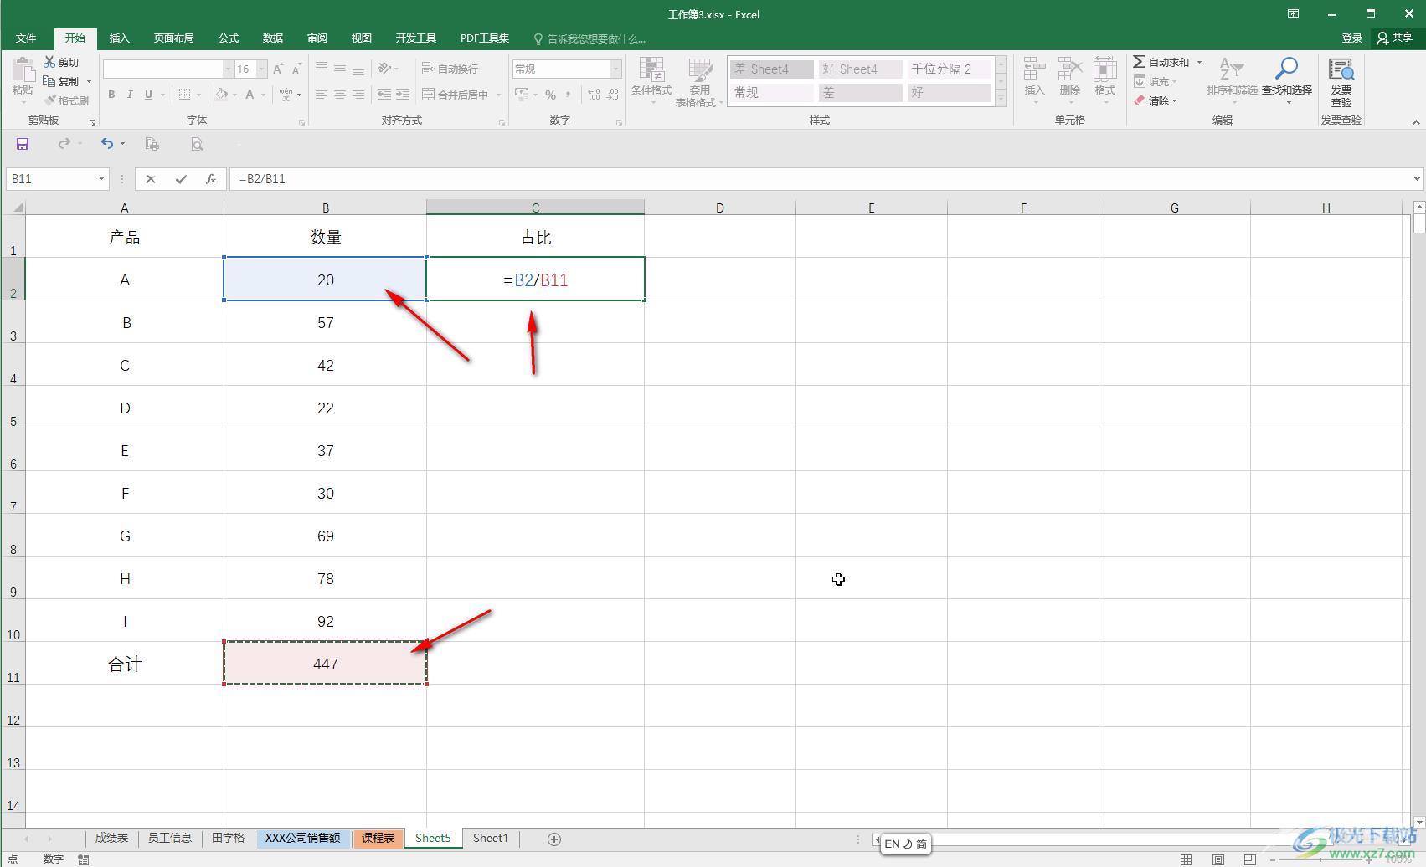Increase font size with the larger A icon
Screen dimensions: 1426x867
[278, 69]
